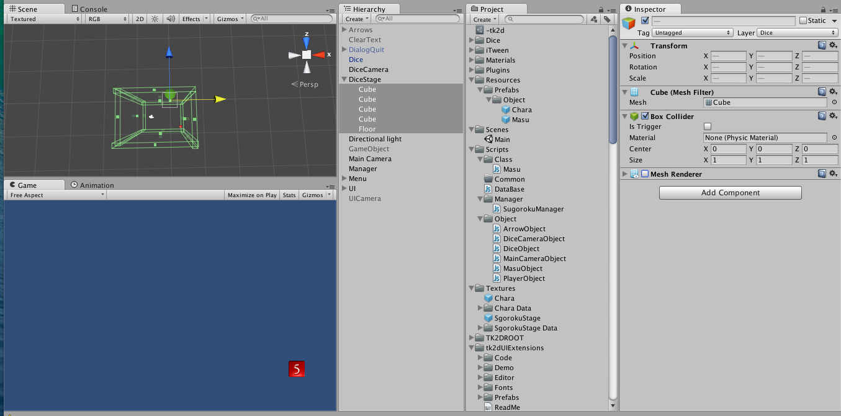Expand the Chara Data folder
This screenshot has height=416, width=841.
pyautogui.click(x=480, y=308)
